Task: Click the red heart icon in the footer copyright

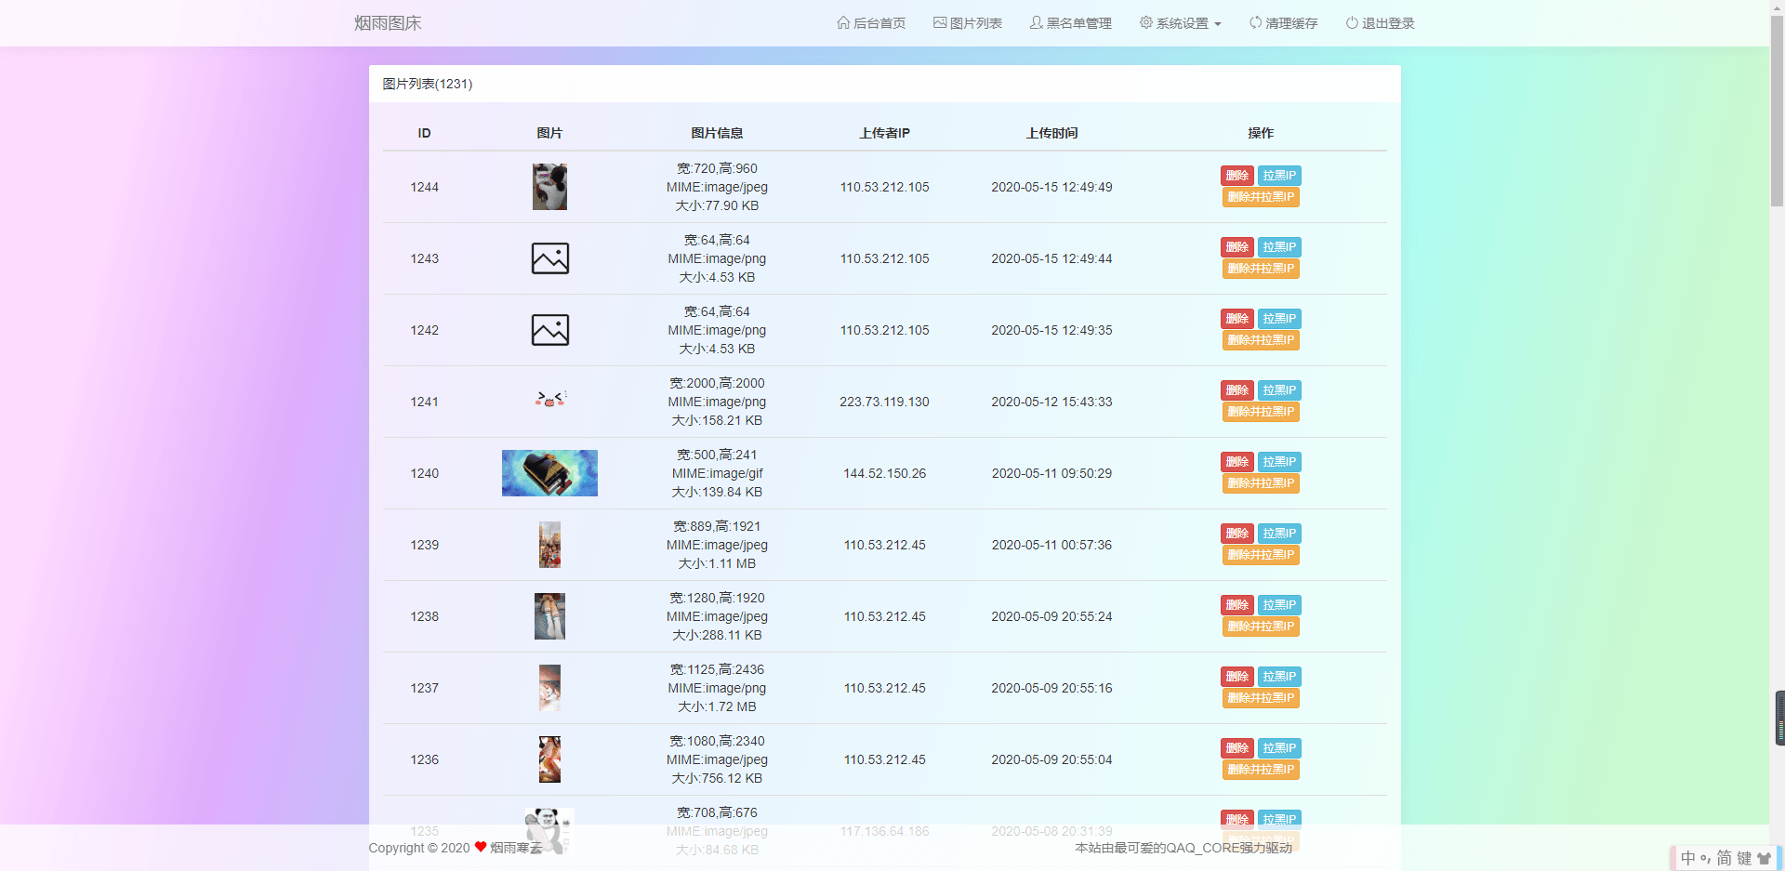Action: [x=480, y=847]
